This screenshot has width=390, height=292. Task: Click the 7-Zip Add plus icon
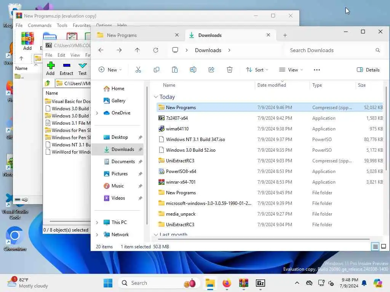click(x=51, y=65)
